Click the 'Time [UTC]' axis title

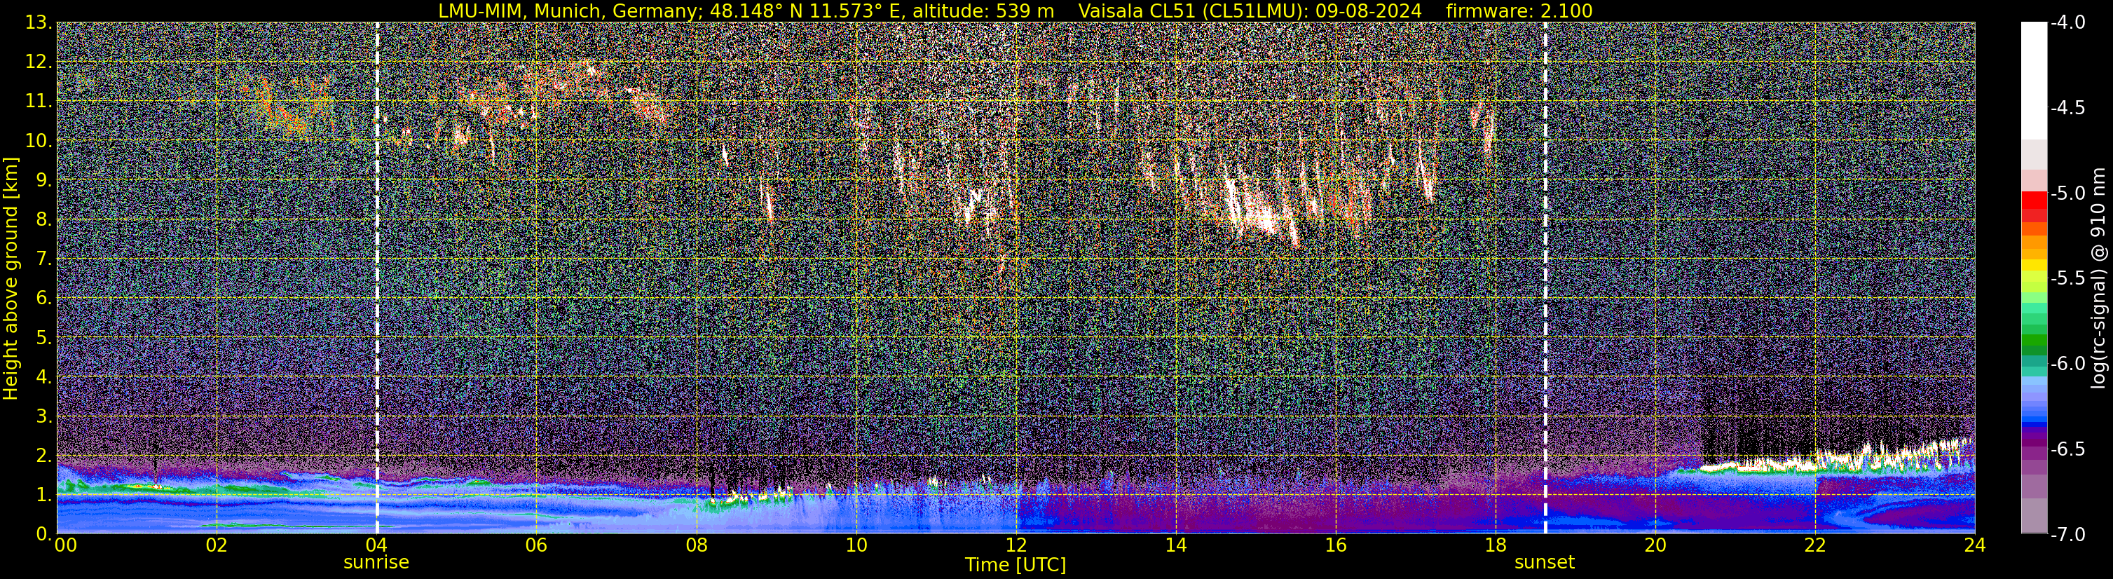(x=1016, y=564)
